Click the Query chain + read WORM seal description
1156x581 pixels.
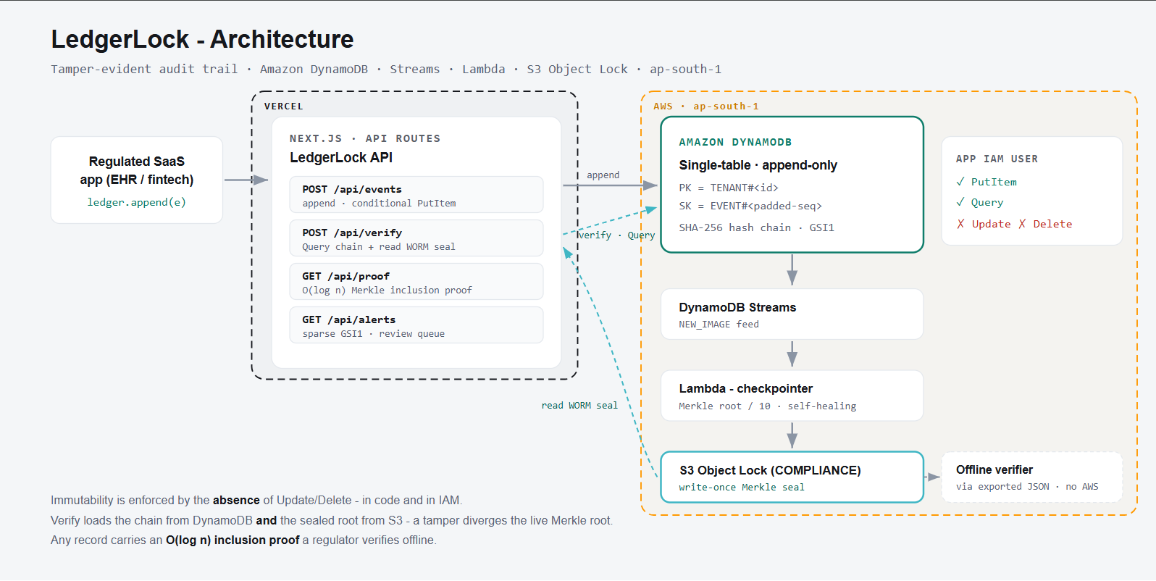pos(379,247)
